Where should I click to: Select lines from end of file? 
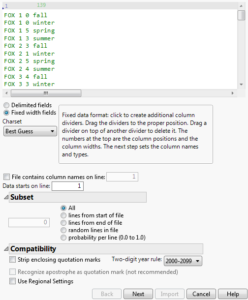point(63,223)
